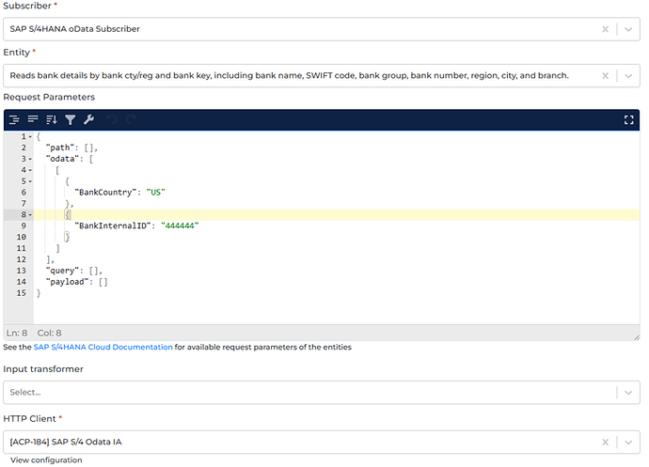Click the repair JSON wrench icon
Viewport: 649px width, 467px height.
[x=88, y=120]
